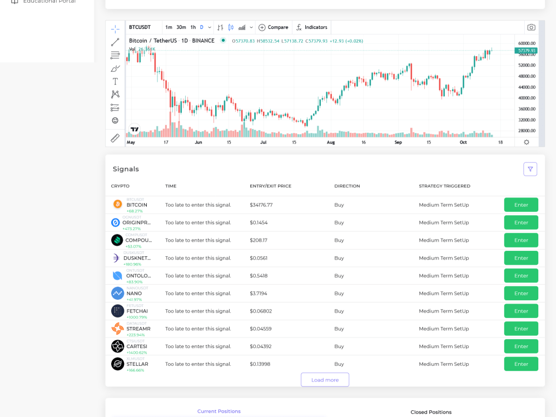Click the Bitcoin coin icon
Viewport: 556px width, 417px height.
pos(118,204)
